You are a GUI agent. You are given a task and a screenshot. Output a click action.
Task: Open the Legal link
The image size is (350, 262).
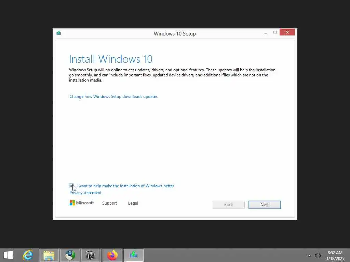[133, 203]
